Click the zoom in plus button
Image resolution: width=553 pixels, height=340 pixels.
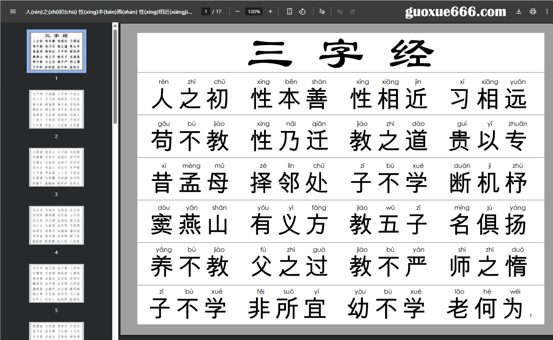(270, 11)
